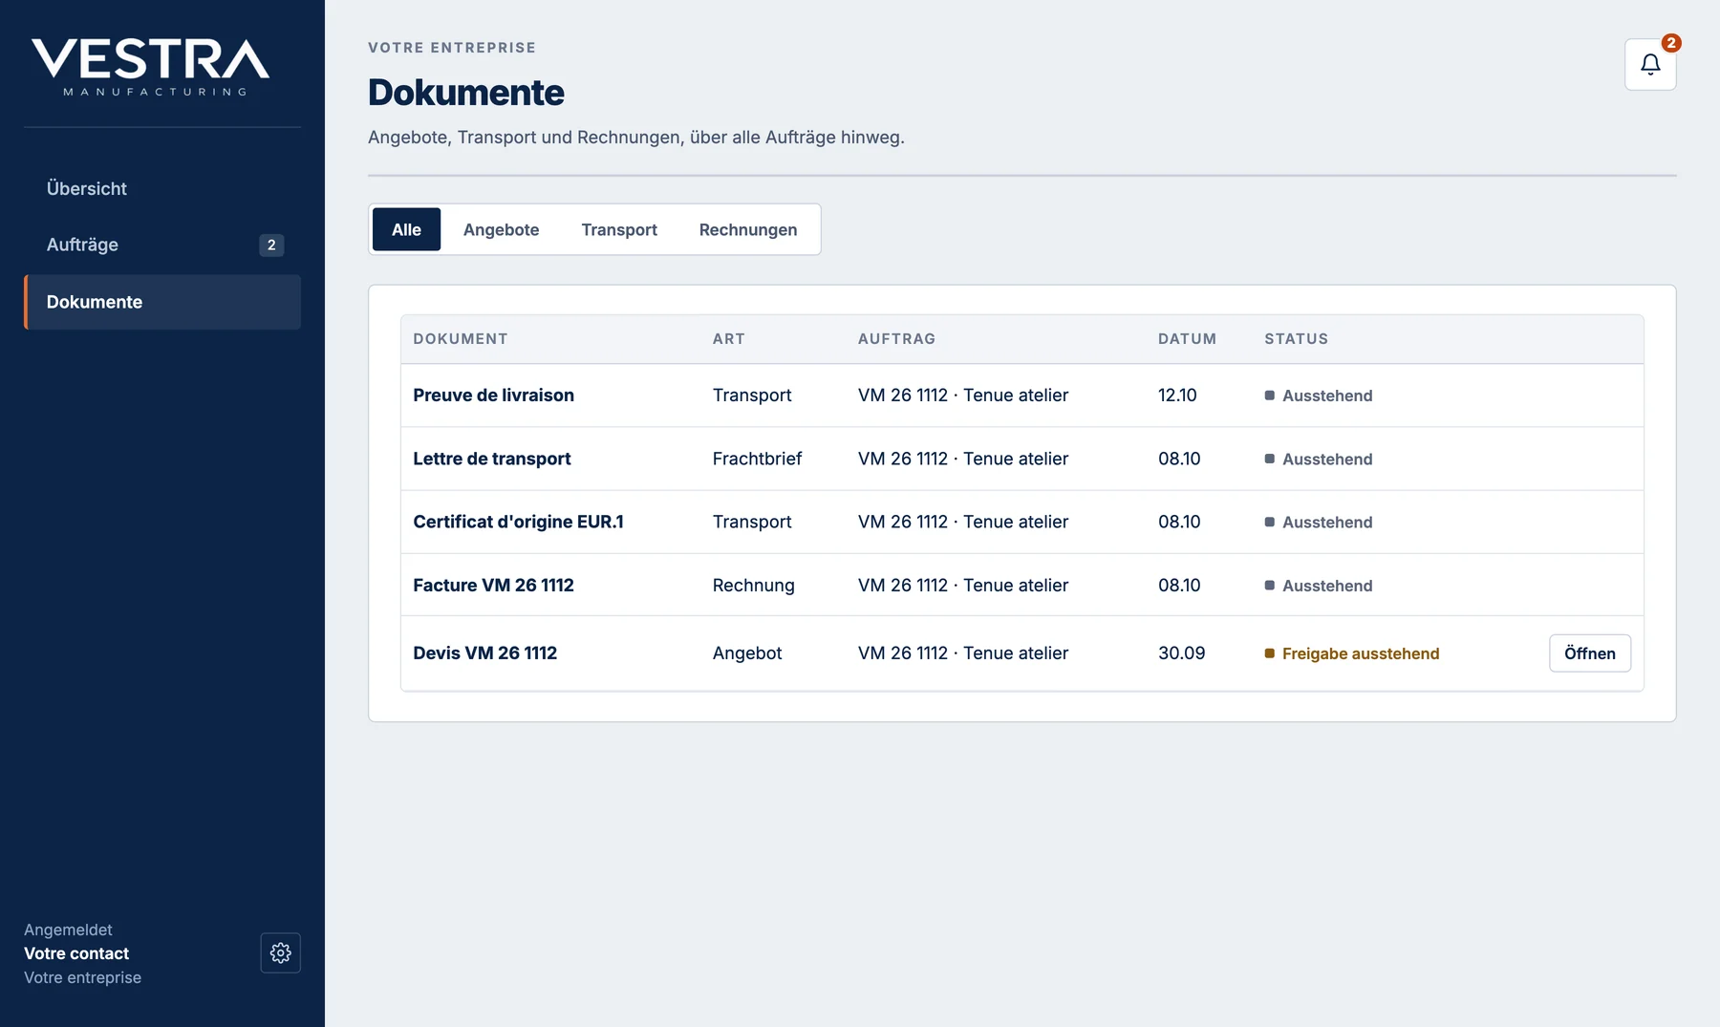The image size is (1720, 1027).
Task: Click Votre entreprise under user name
Action: tap(83, 977)
